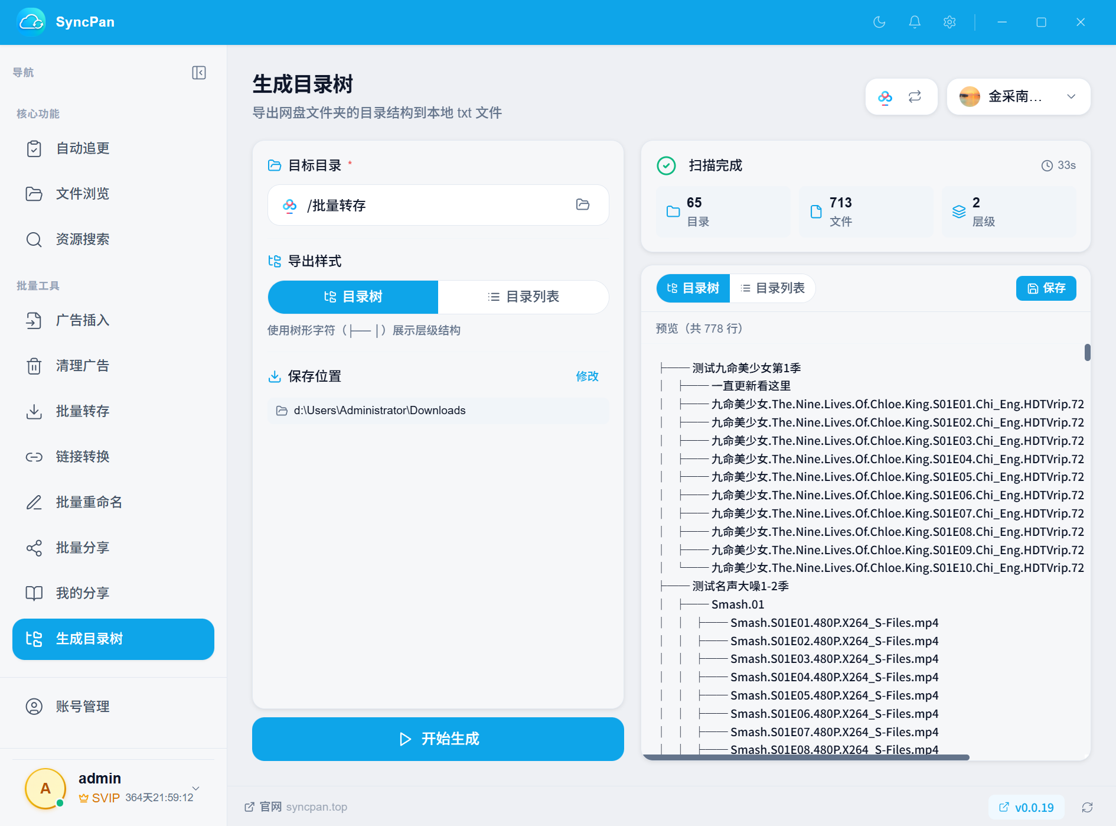
Task: Click 保存 button in preview panel
Action: [1046, 288]
